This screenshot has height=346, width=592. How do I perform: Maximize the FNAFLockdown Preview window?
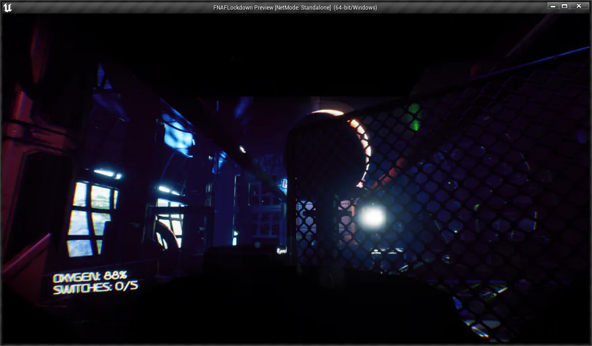pyautogui.click(x=564, y=6)
